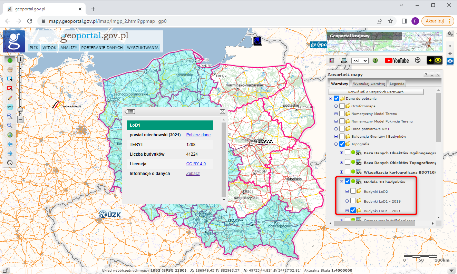Collapse the Modele 3D budynków node

pyautogui.click(x=341, y=182)
